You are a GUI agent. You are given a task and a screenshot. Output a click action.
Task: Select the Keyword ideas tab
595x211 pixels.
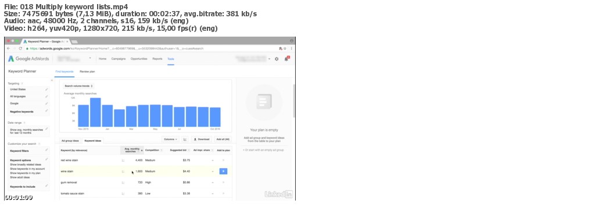(x=92, y=141)
